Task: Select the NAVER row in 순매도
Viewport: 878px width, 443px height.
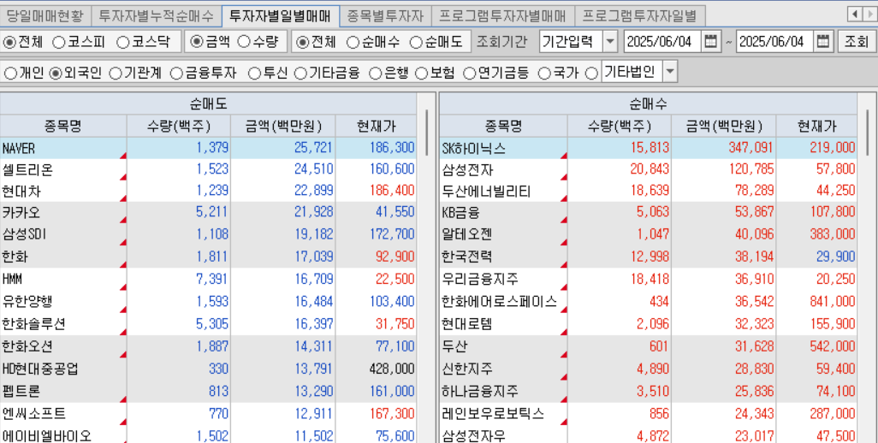Action: tap(208, 148)
